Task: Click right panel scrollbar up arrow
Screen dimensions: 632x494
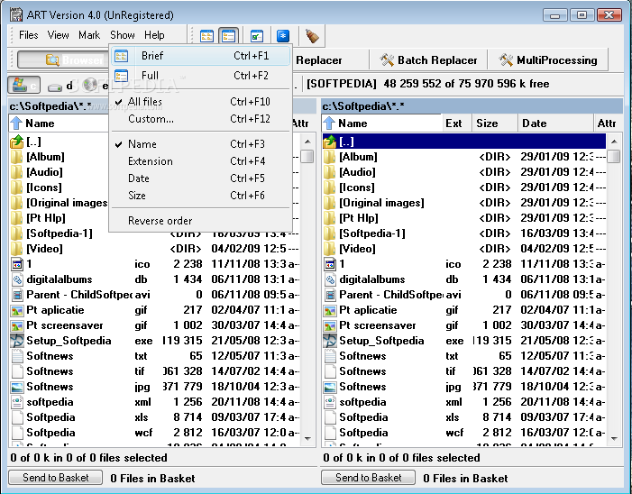Action: tap(614, 142)
